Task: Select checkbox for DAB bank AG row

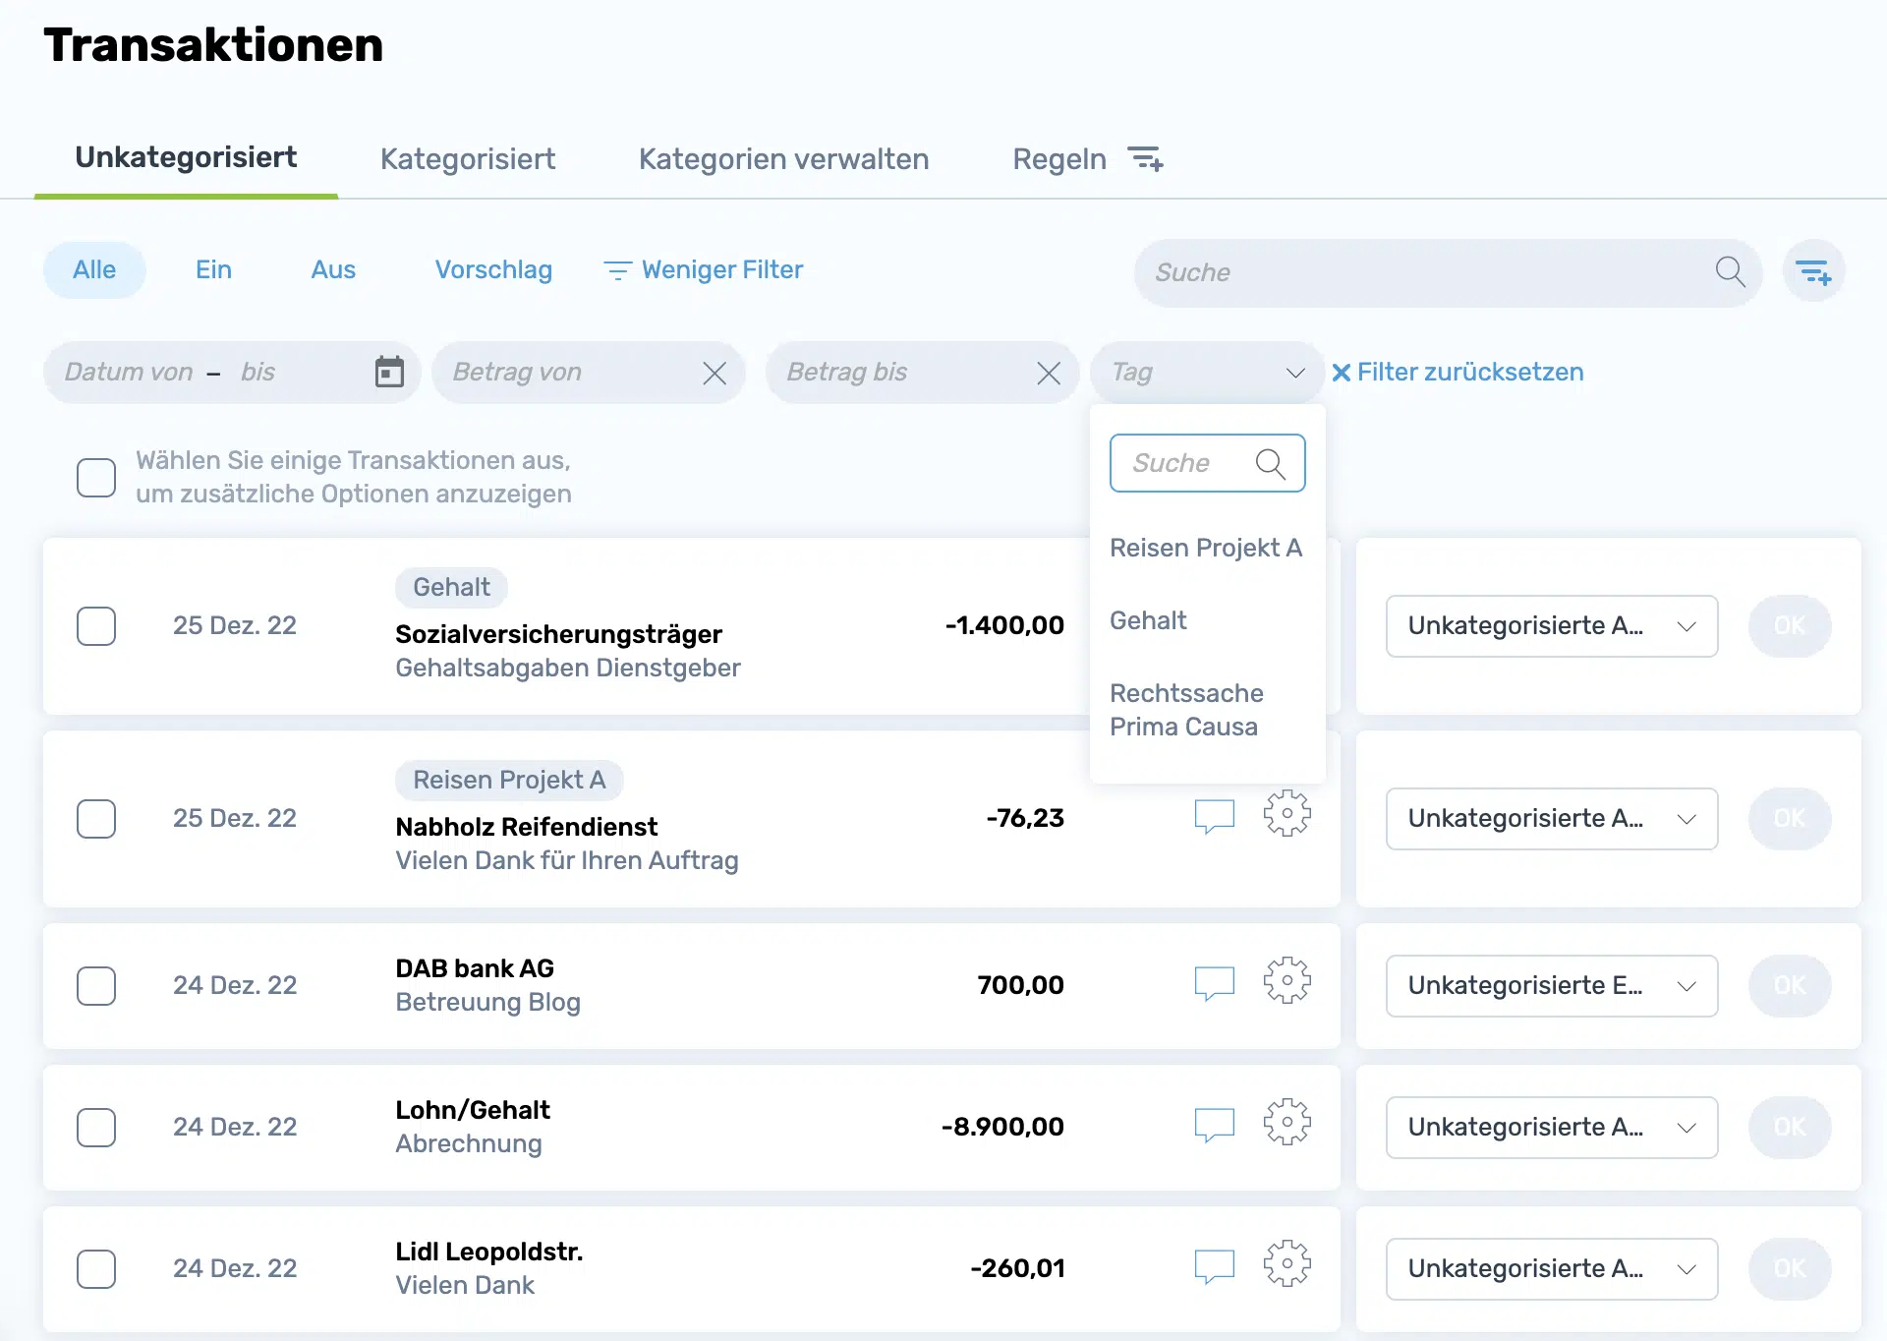Action: tap(96, 986)
